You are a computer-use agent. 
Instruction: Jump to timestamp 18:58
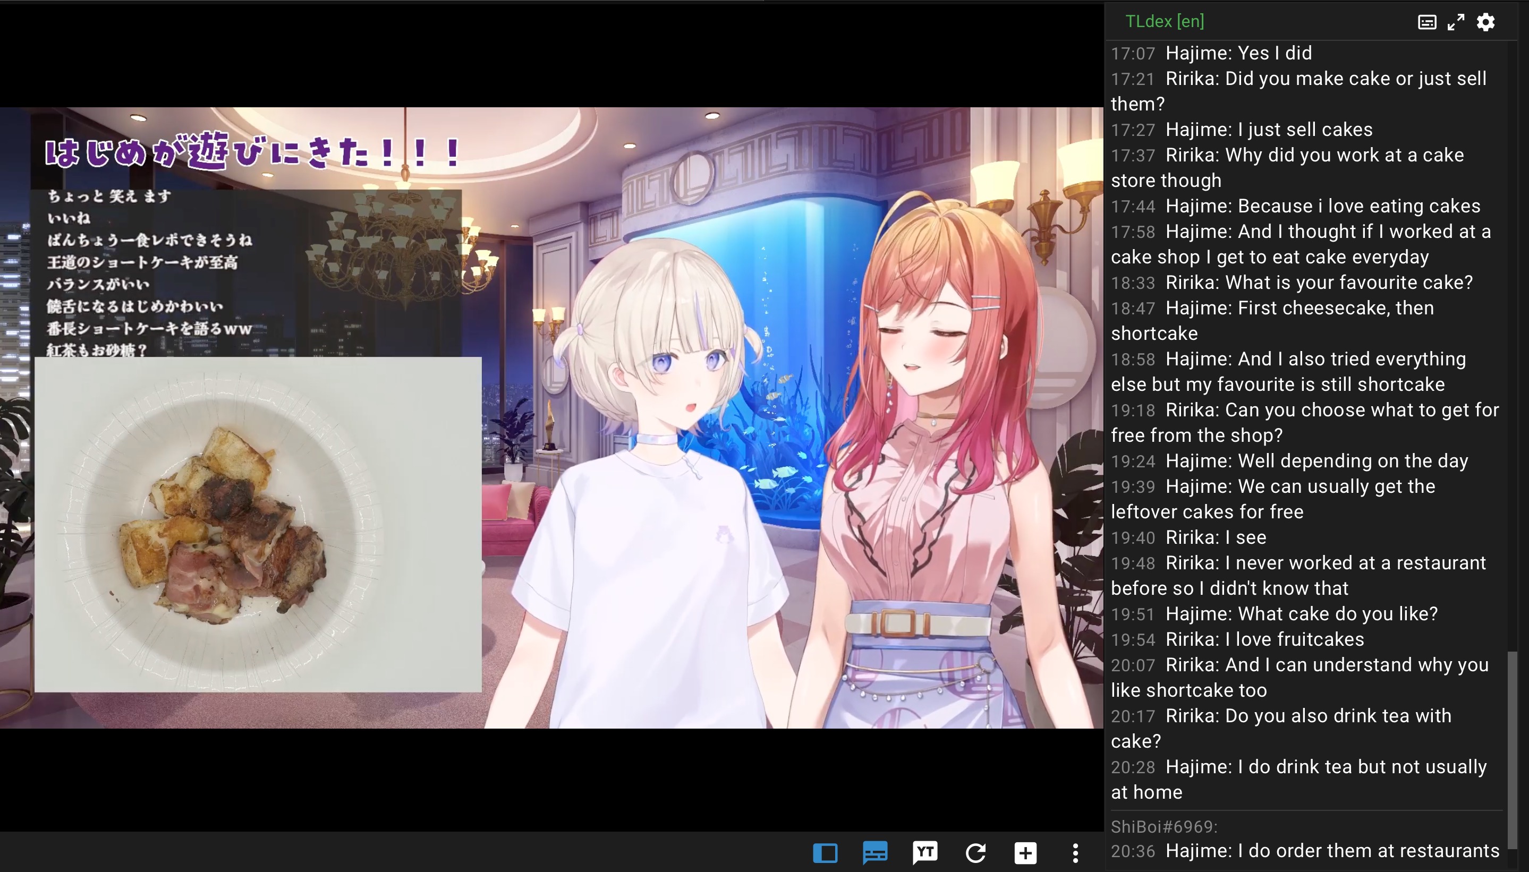(x=1132, y=359)
